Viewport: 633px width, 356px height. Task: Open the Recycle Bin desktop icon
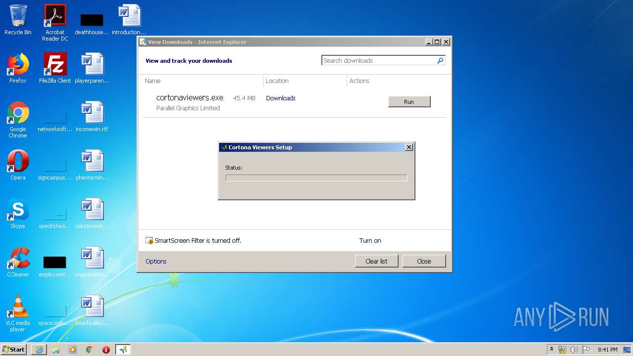click(18, 20)
